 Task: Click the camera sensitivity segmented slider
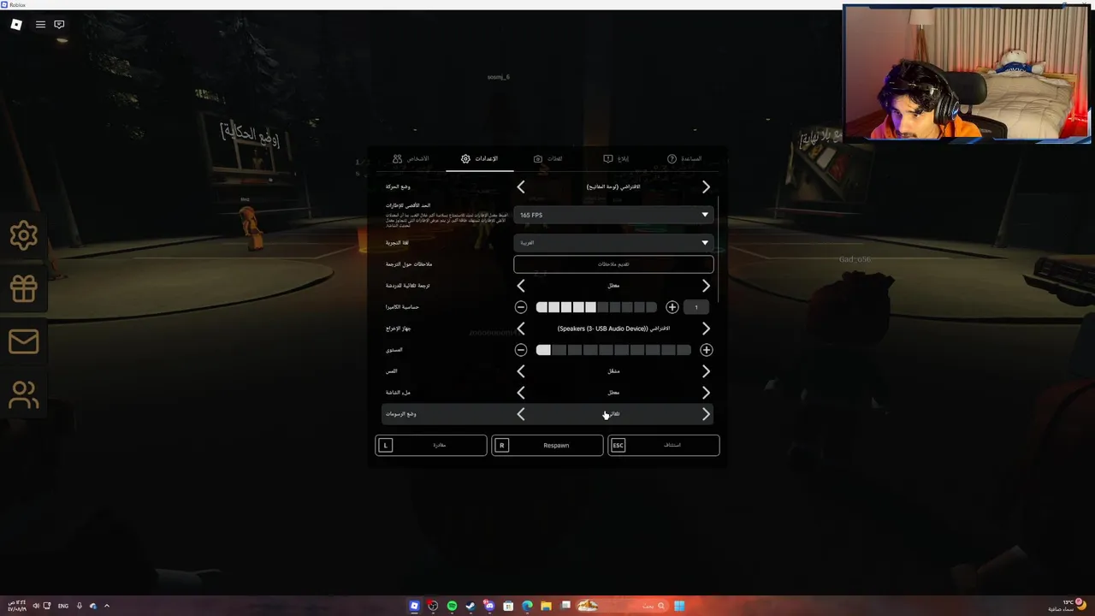pyautogui.click(x=596, y=307)
